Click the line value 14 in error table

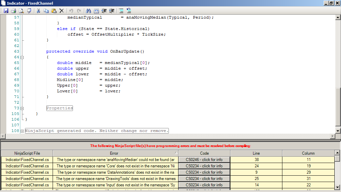click(x=256, y=185)
